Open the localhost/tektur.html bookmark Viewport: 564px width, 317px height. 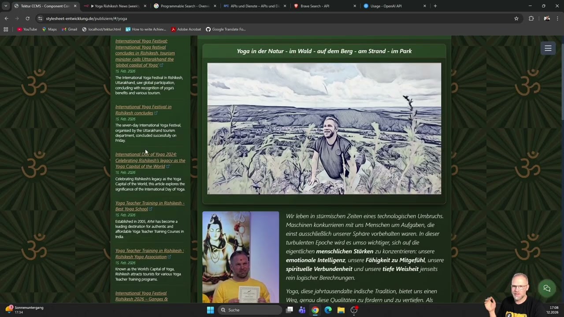click(101, 29)
